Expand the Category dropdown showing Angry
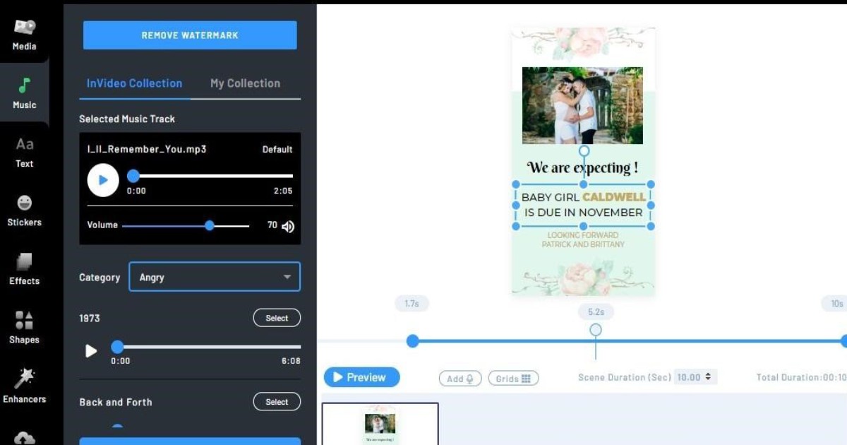This screenshot has height=445, width=847. pos(215,277)
